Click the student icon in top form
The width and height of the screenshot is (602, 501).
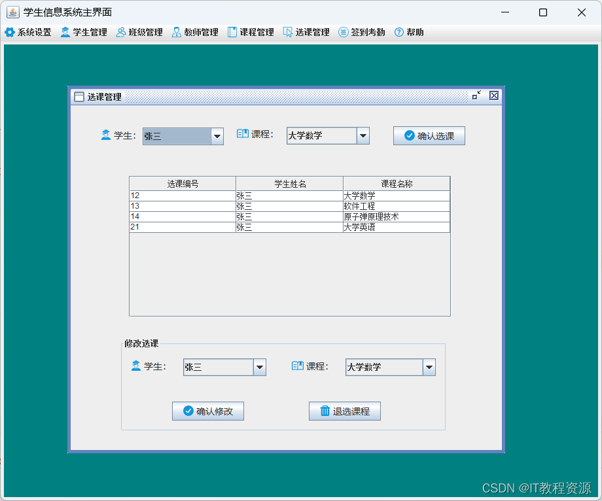[x=106, y=135]
